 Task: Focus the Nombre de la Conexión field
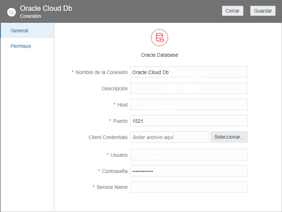pyautogui.click(x=189, y=72)
